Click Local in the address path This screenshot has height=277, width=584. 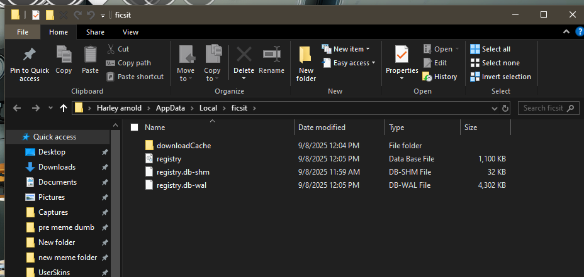(208, 108)
